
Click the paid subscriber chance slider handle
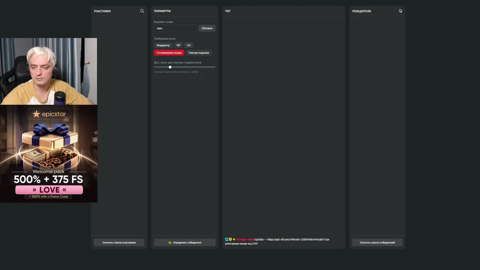point(170,67)
